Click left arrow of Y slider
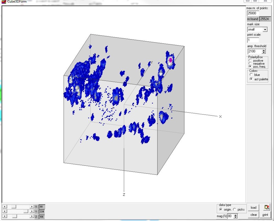 [x=4, y=212]
